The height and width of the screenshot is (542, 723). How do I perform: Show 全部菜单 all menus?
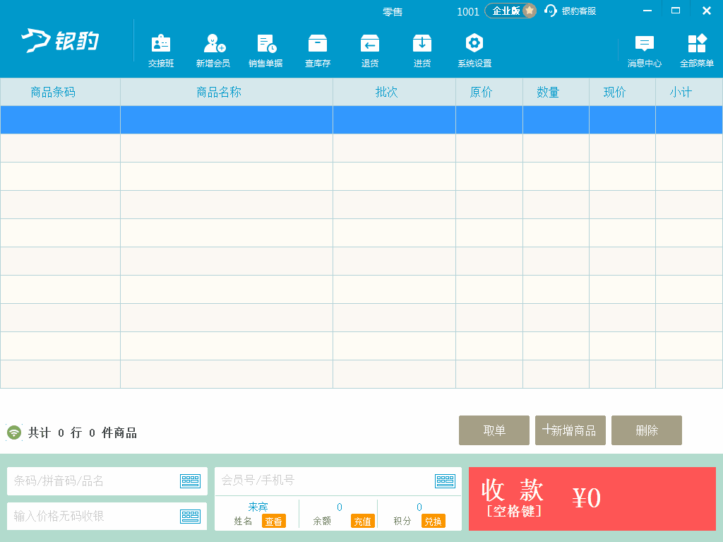[697, 51]
